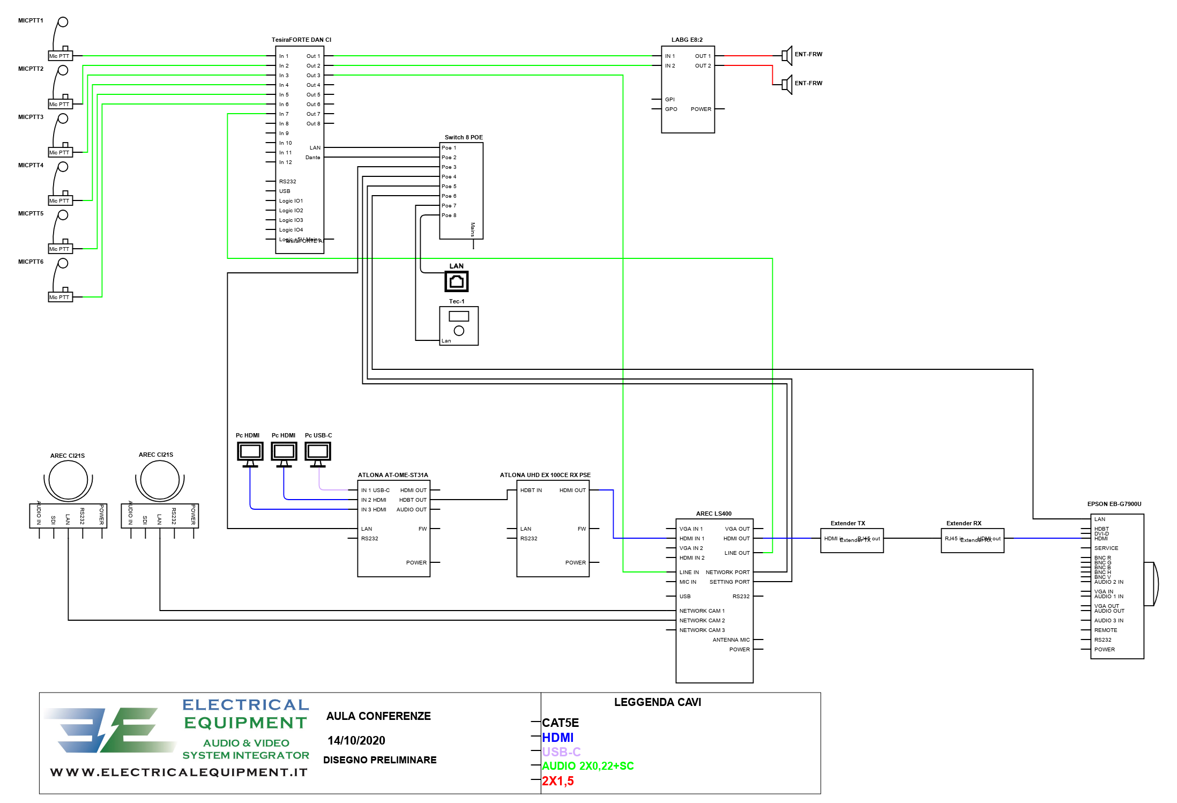This screenshot has width=1177, height=803.
Task: Select the Extender RX box
Action: [x=973, y=540]
